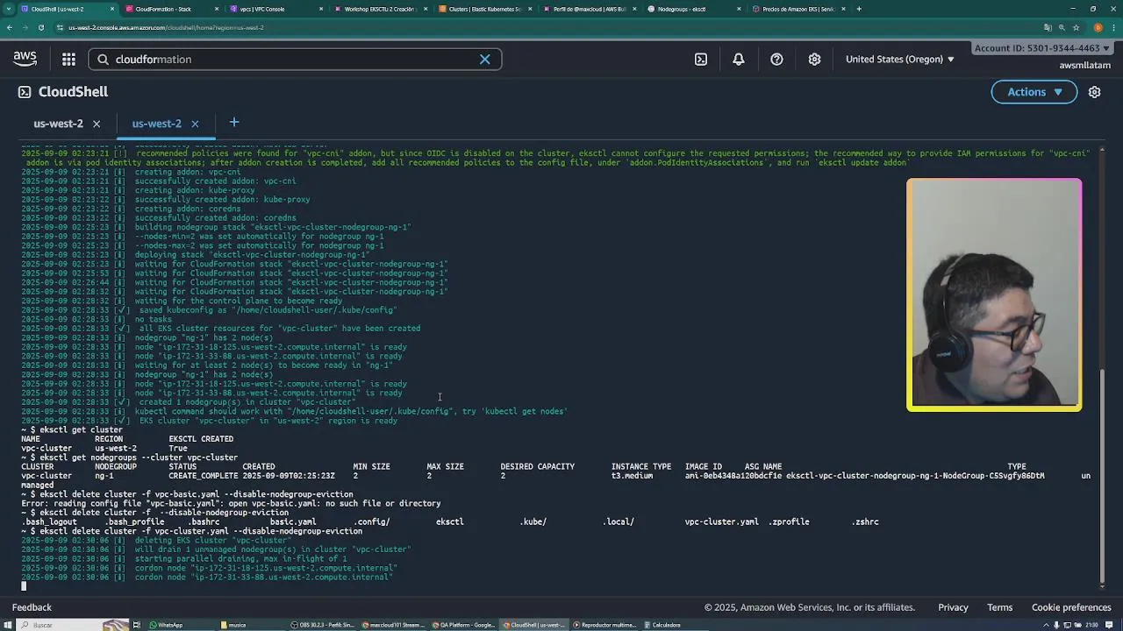Click the 'starting parallel draining' log line
1123x631 pixels.
(x=241, y=558)
